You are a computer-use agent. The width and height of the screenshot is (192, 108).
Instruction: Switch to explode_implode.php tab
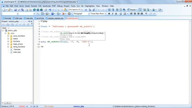[55, 18]
